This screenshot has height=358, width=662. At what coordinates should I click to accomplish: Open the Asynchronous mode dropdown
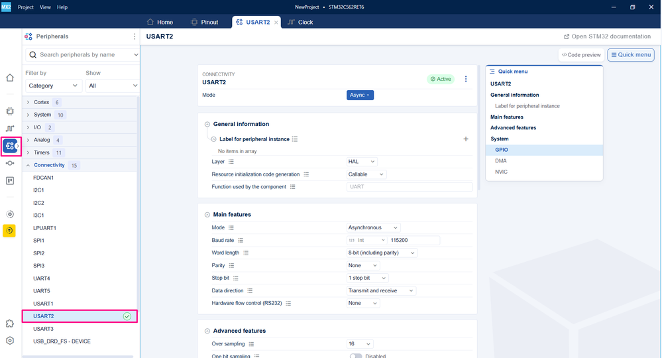click(x=373, y=227)
